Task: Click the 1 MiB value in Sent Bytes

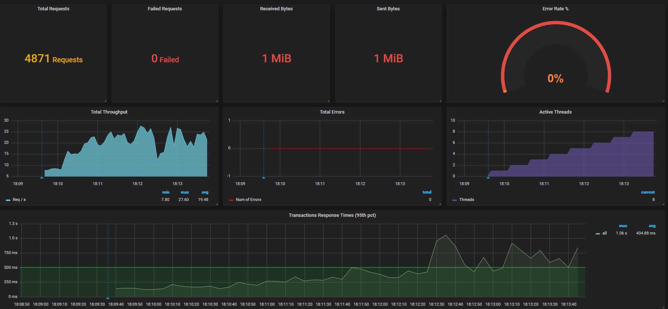Action: pos(388,59)
